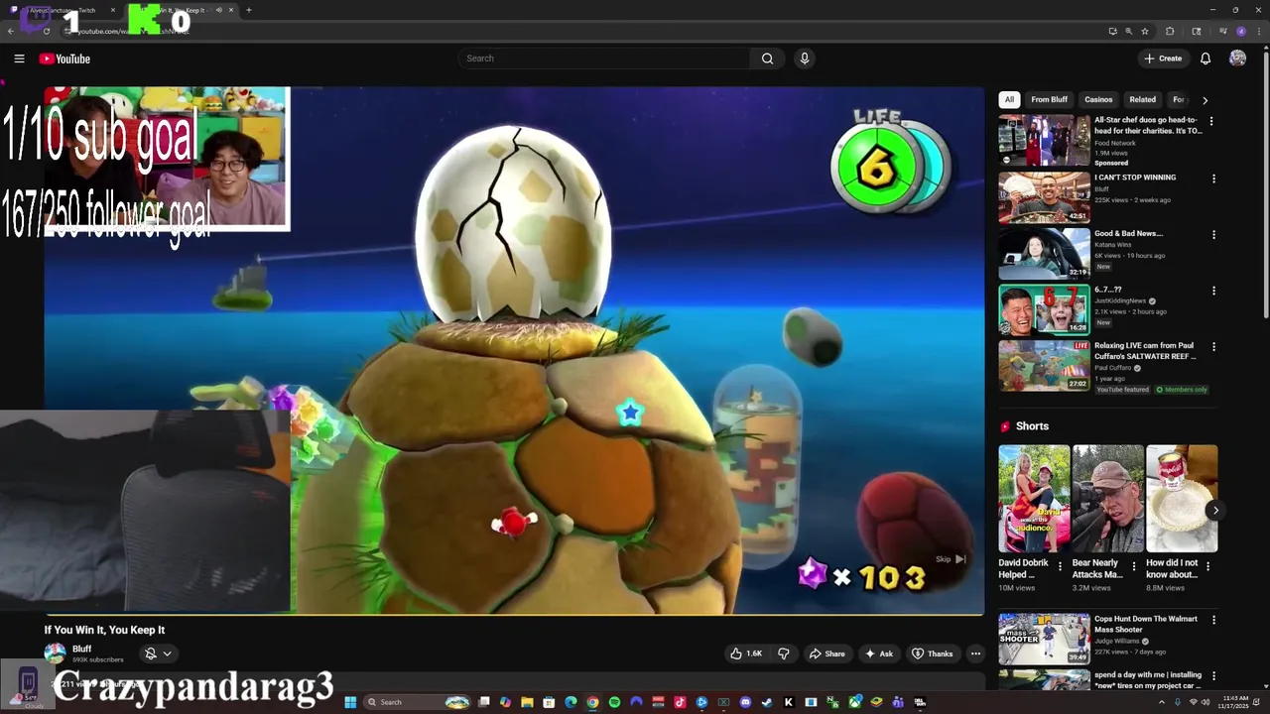The height and width of the screenshot is (714, 1270).
Task: Show next Shorts with arrow
Action: tap(1215, 510)
